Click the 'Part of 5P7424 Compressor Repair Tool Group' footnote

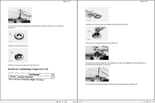[x=26, y=79]
